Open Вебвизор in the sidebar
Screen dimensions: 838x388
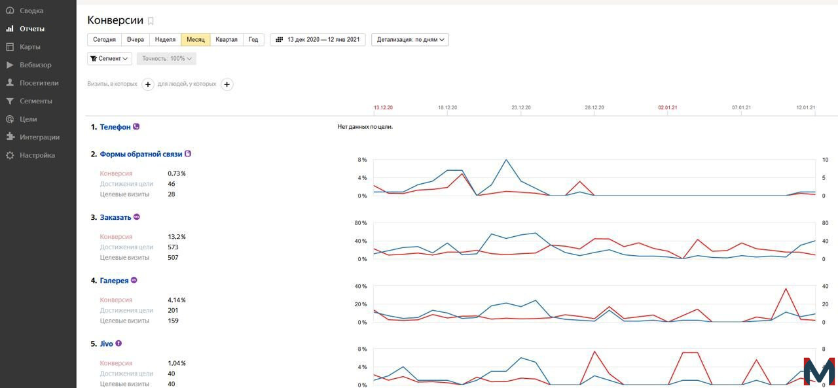pyautogui.click(x=35, y=65)
